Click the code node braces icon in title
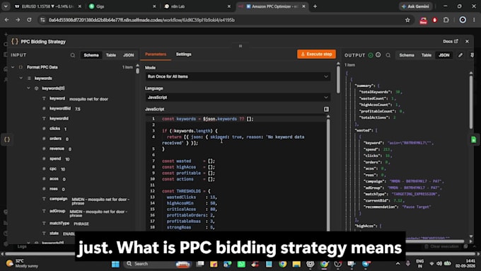The image size is (481, 271). (x=15, y=42)
